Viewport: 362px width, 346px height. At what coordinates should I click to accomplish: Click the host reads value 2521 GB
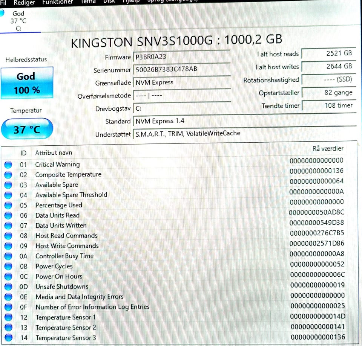tap(328, 53)
